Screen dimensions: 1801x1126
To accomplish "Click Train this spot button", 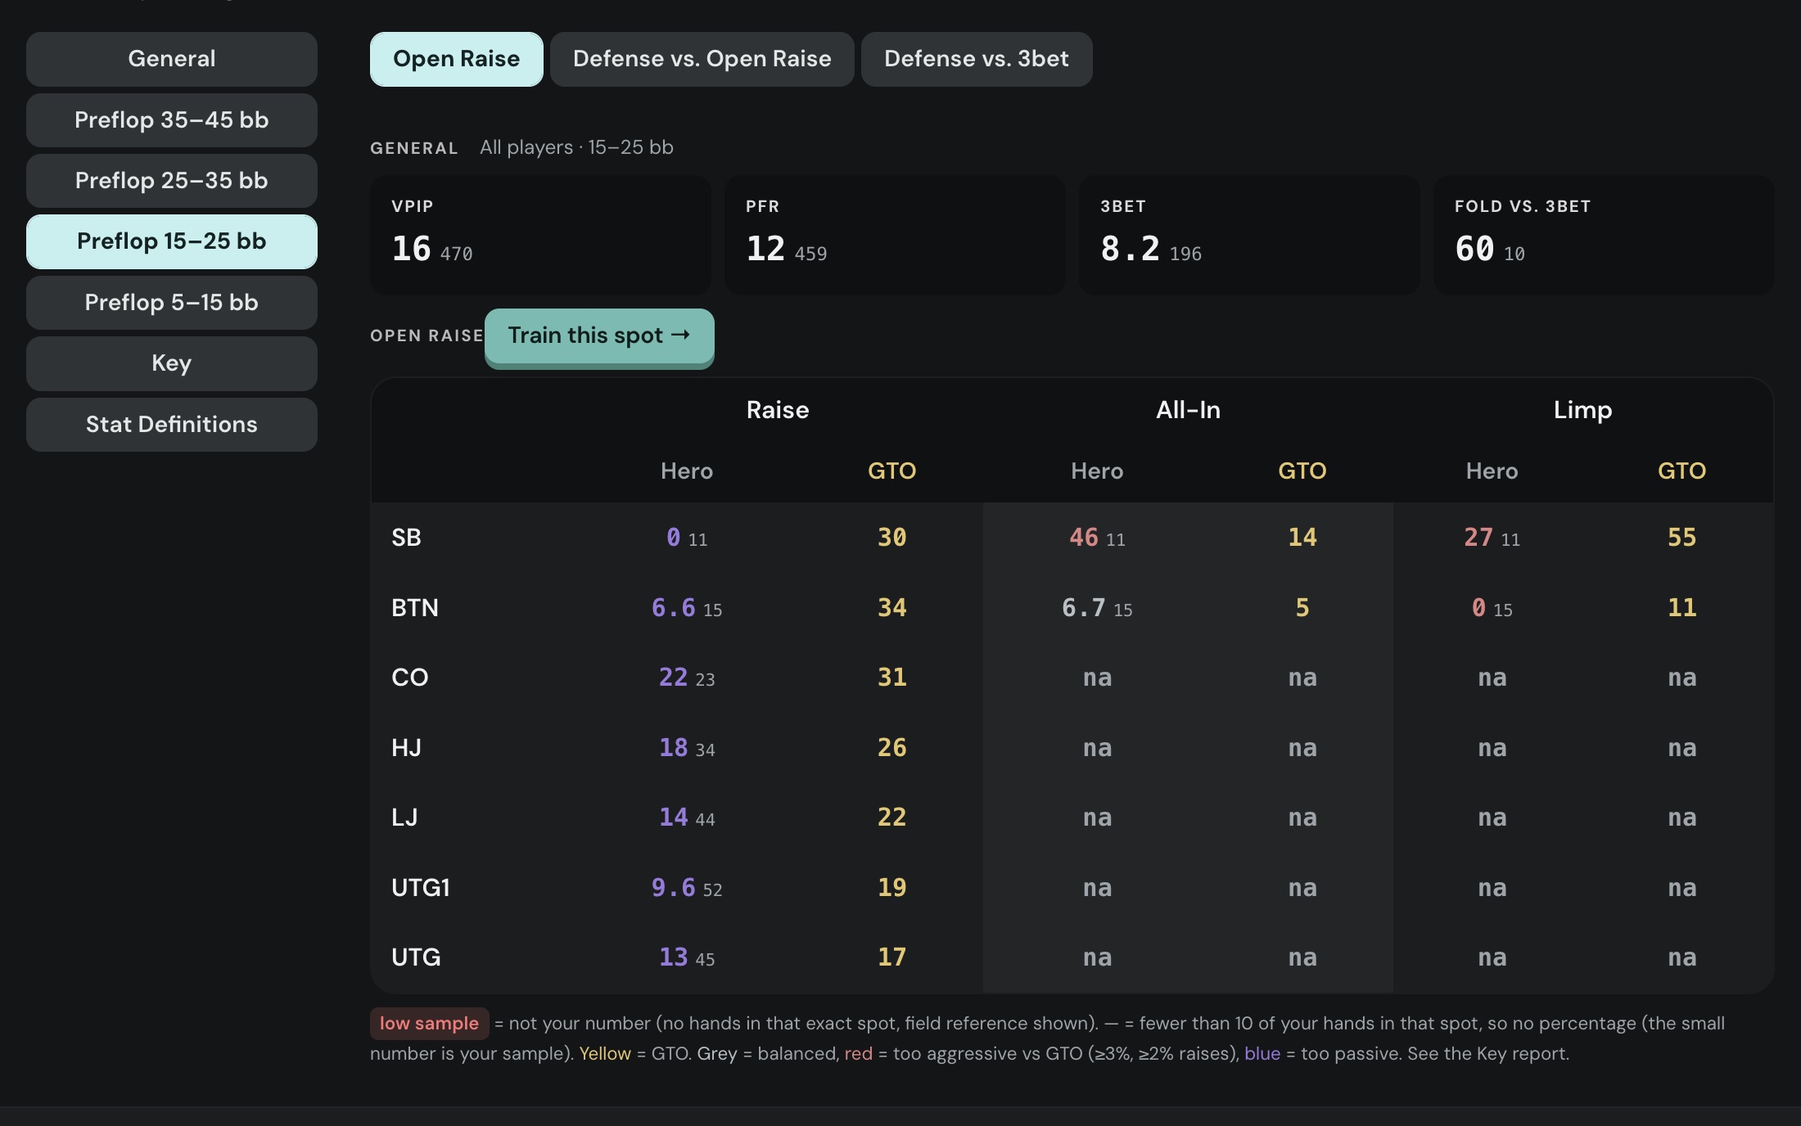I will (599, 336).
